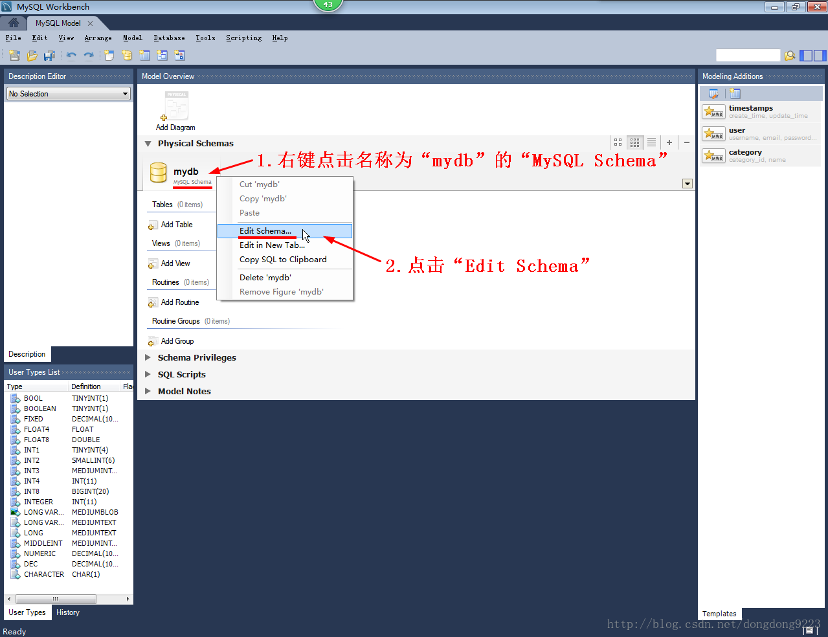Screen dimensions: 828x637
Task: Select the Templates tab
Action: (x=719, y=614)
